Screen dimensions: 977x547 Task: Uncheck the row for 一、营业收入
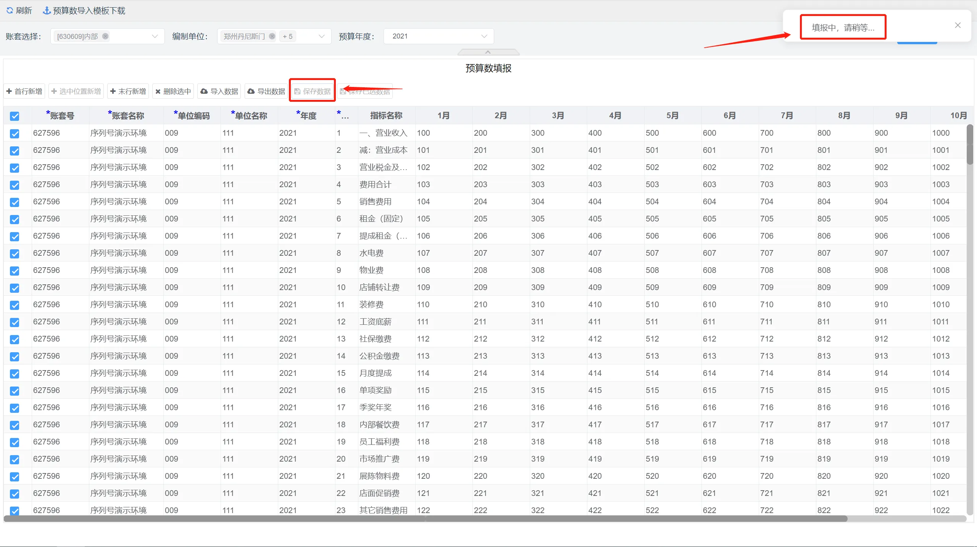click(15, 133)
